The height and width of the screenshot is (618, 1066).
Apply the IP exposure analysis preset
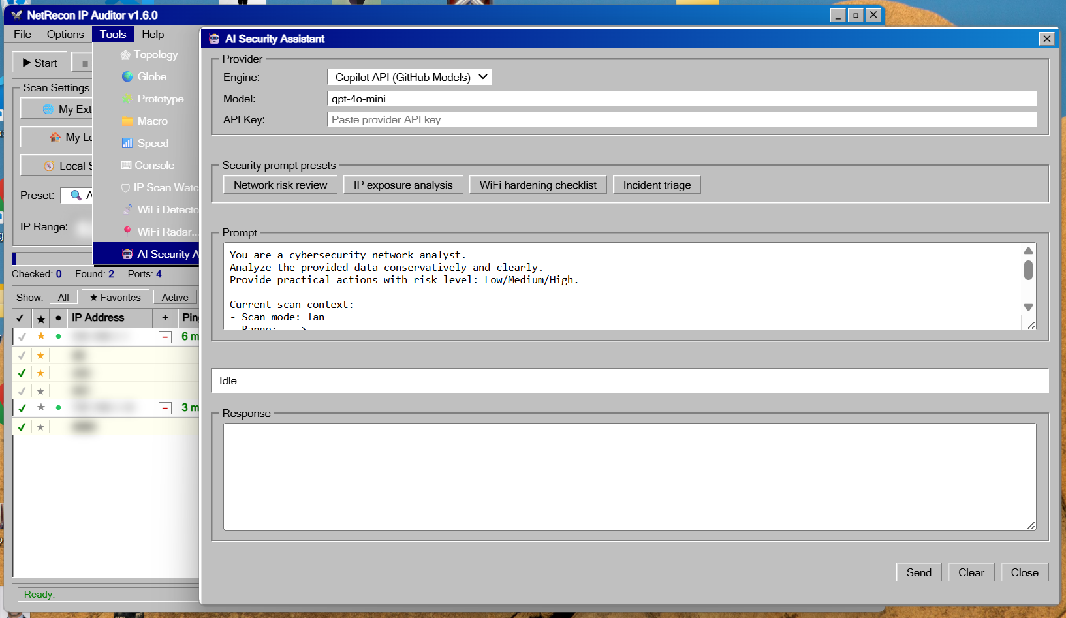point(403,185)
